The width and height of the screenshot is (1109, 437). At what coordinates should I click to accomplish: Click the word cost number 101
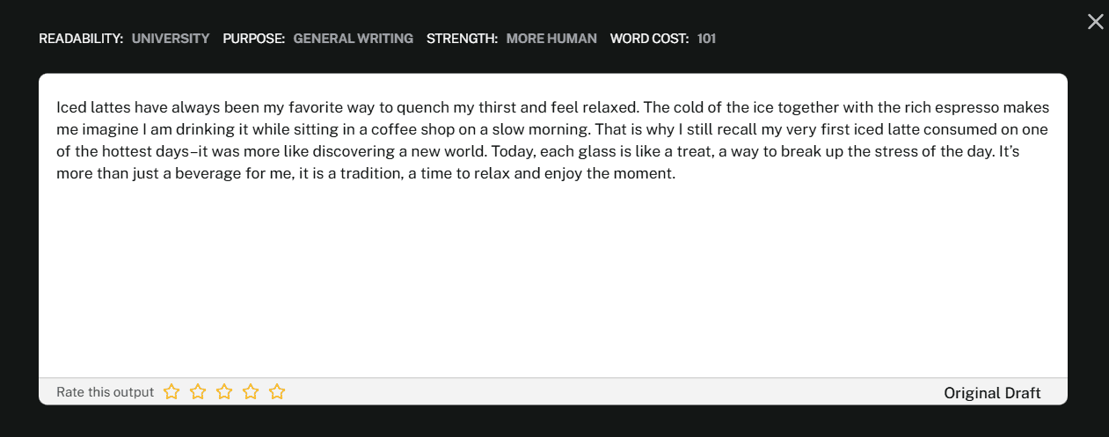point(706,39)
